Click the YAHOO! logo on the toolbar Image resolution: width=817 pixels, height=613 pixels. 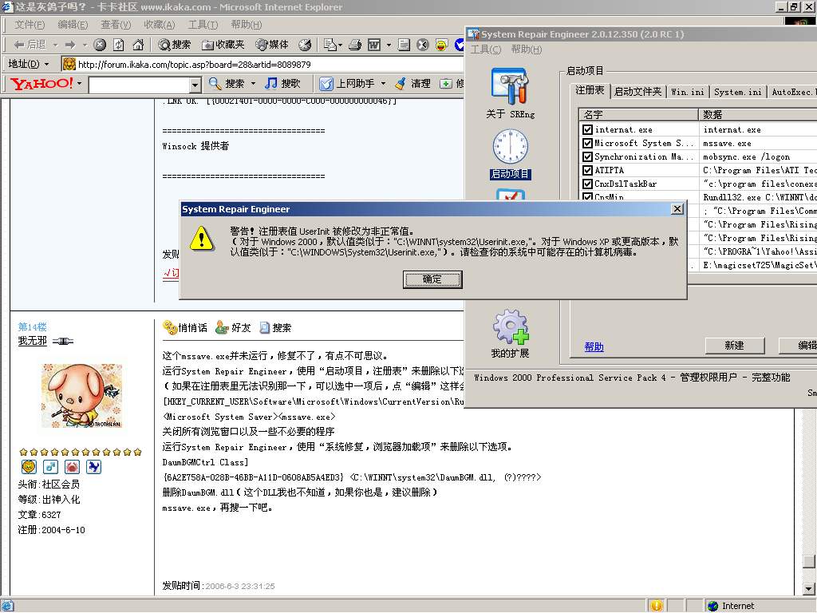[x=41, y=83]
